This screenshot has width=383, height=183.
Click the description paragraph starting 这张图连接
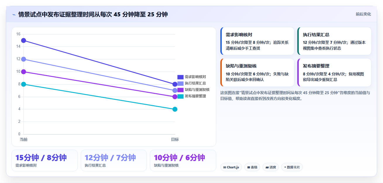pyautogui.click(x=295, y=96)
